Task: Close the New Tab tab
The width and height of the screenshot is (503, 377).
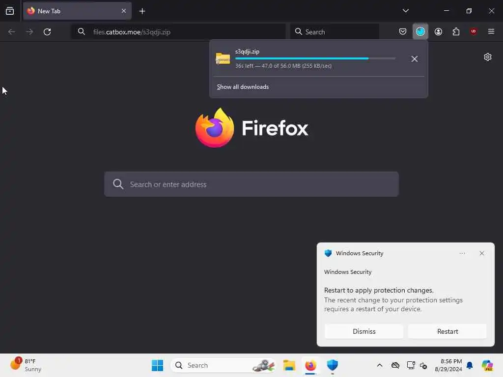Action: [124, 11]
